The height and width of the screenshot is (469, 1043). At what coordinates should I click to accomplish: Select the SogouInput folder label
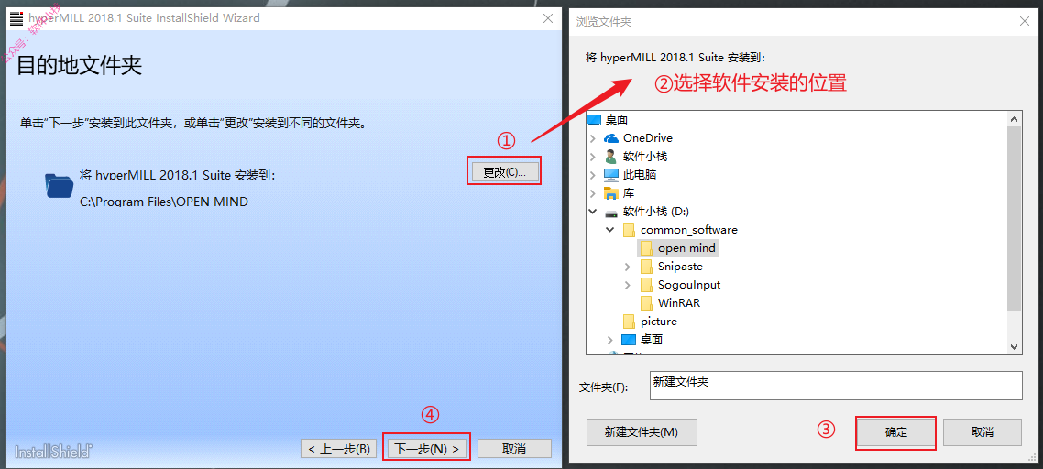click(x=689, y=285)
